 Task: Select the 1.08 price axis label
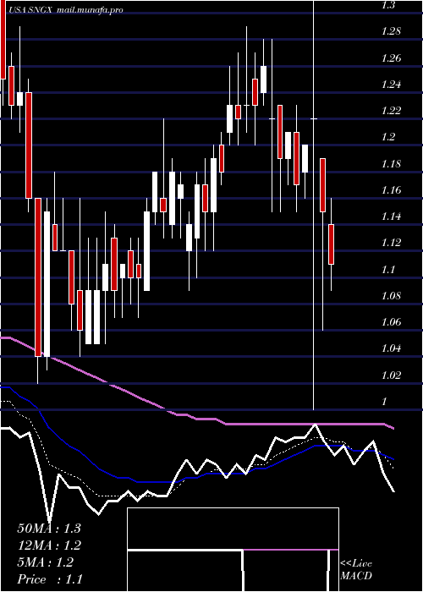pos(391,296)
